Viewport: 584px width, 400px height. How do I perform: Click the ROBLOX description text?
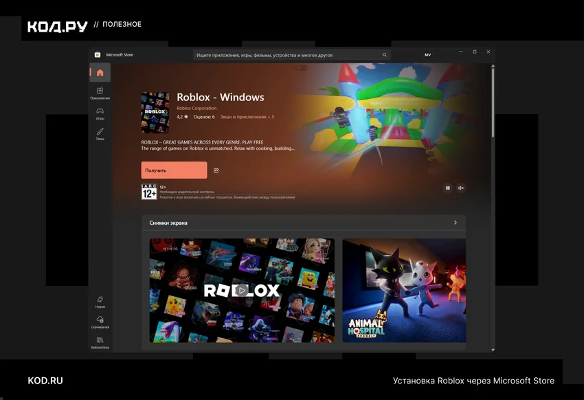tap(218, 145)
